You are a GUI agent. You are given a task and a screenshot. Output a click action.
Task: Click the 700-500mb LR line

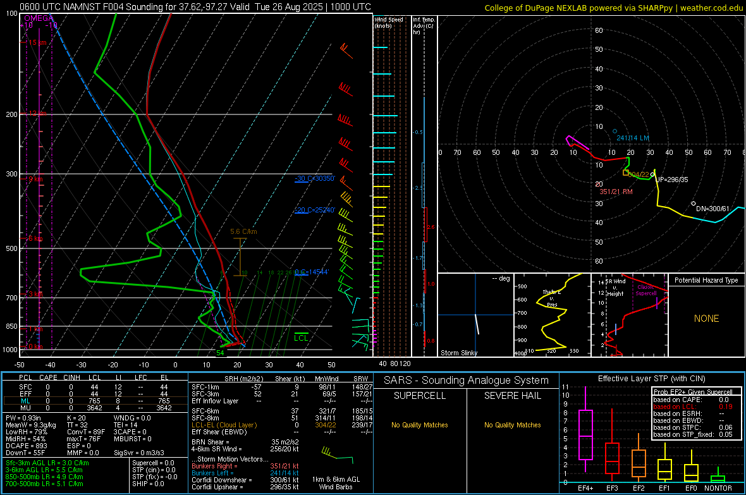[x=44, y=484]
